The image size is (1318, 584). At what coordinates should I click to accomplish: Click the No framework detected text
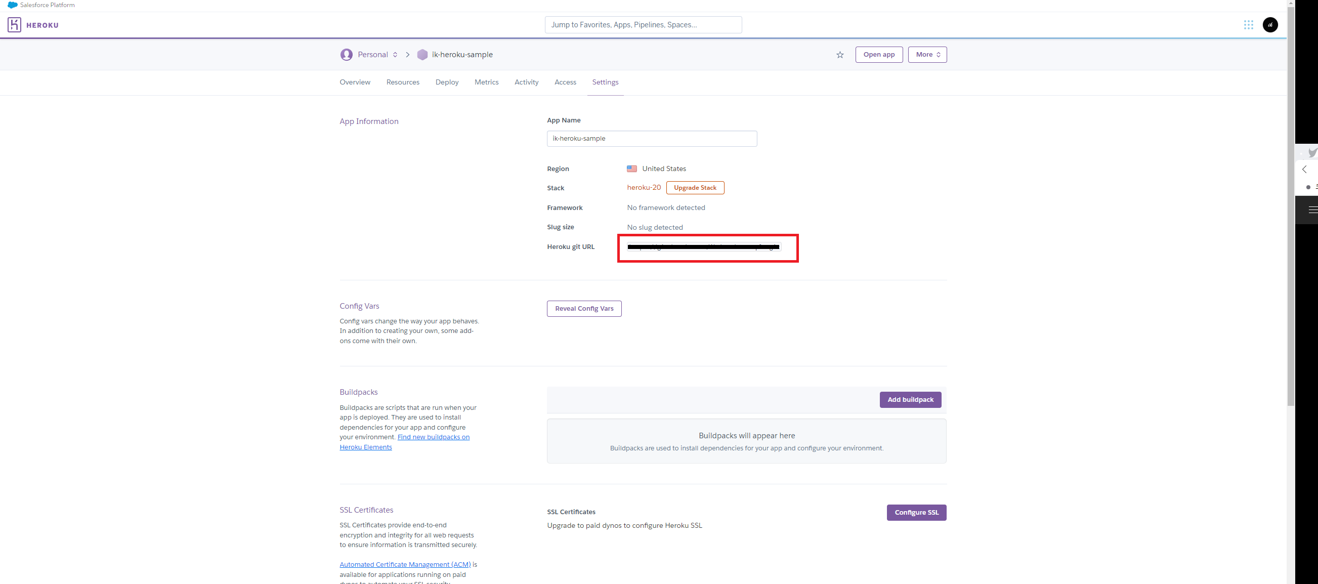pyautogui.click(x=666, y=208)
